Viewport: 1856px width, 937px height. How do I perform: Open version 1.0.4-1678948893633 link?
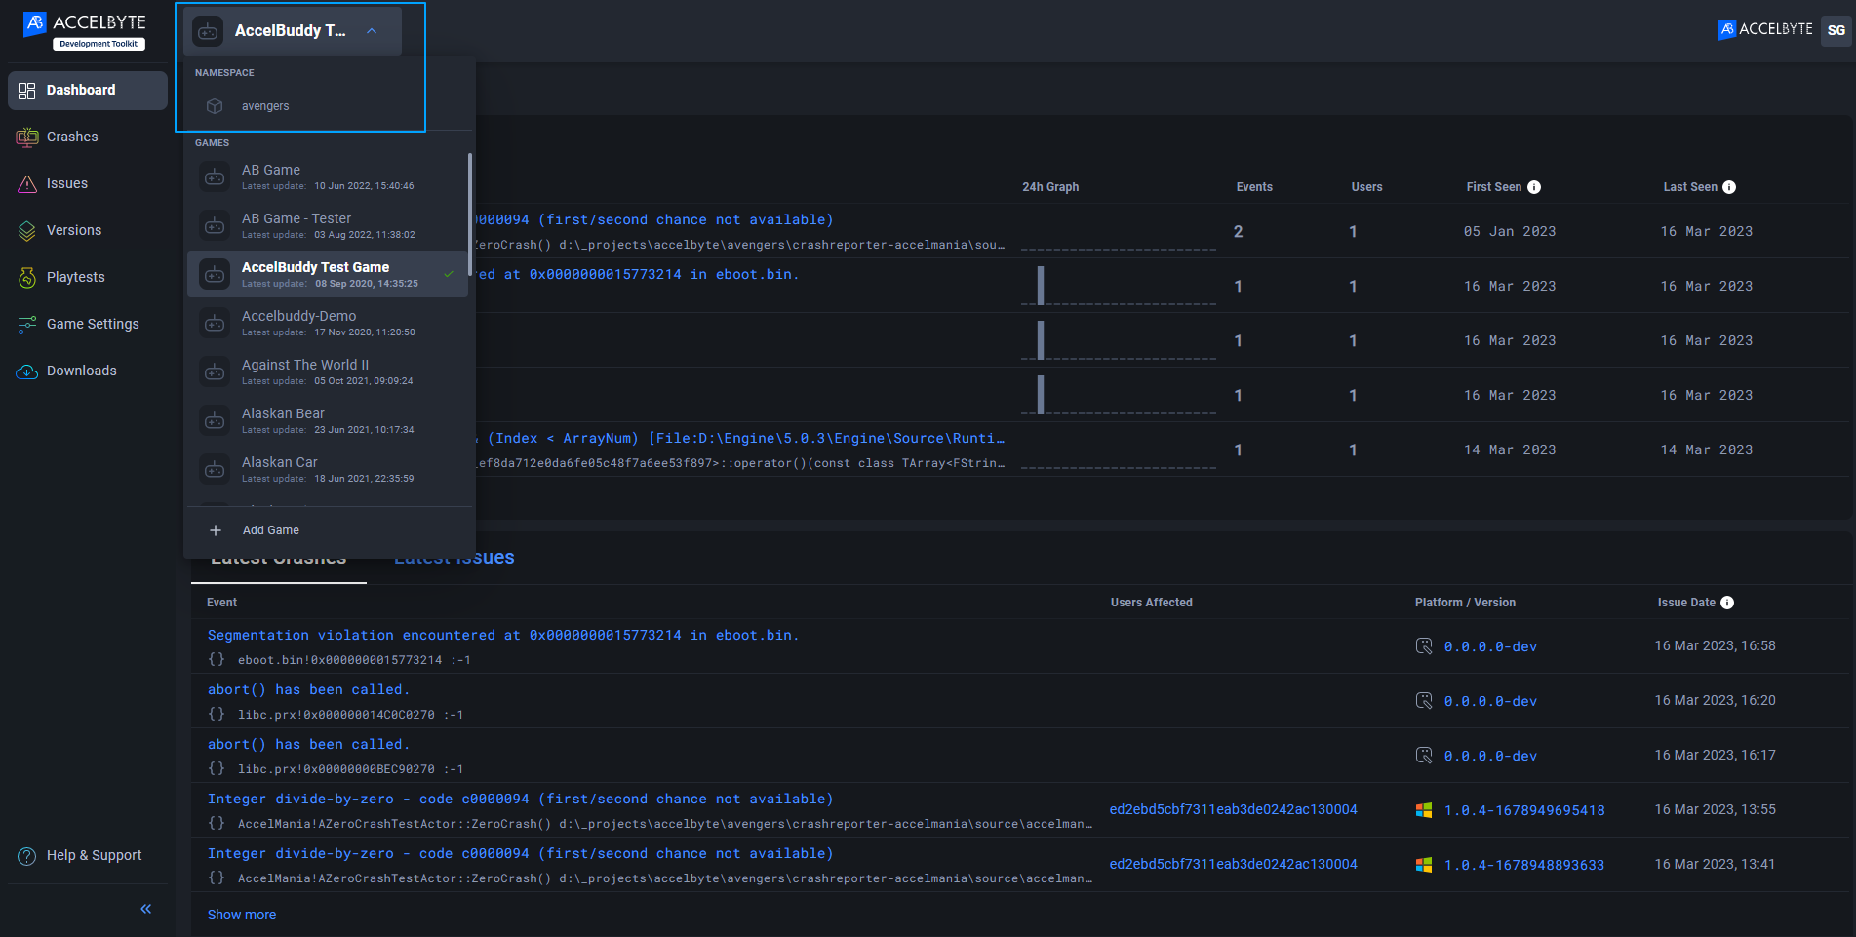1524,865
